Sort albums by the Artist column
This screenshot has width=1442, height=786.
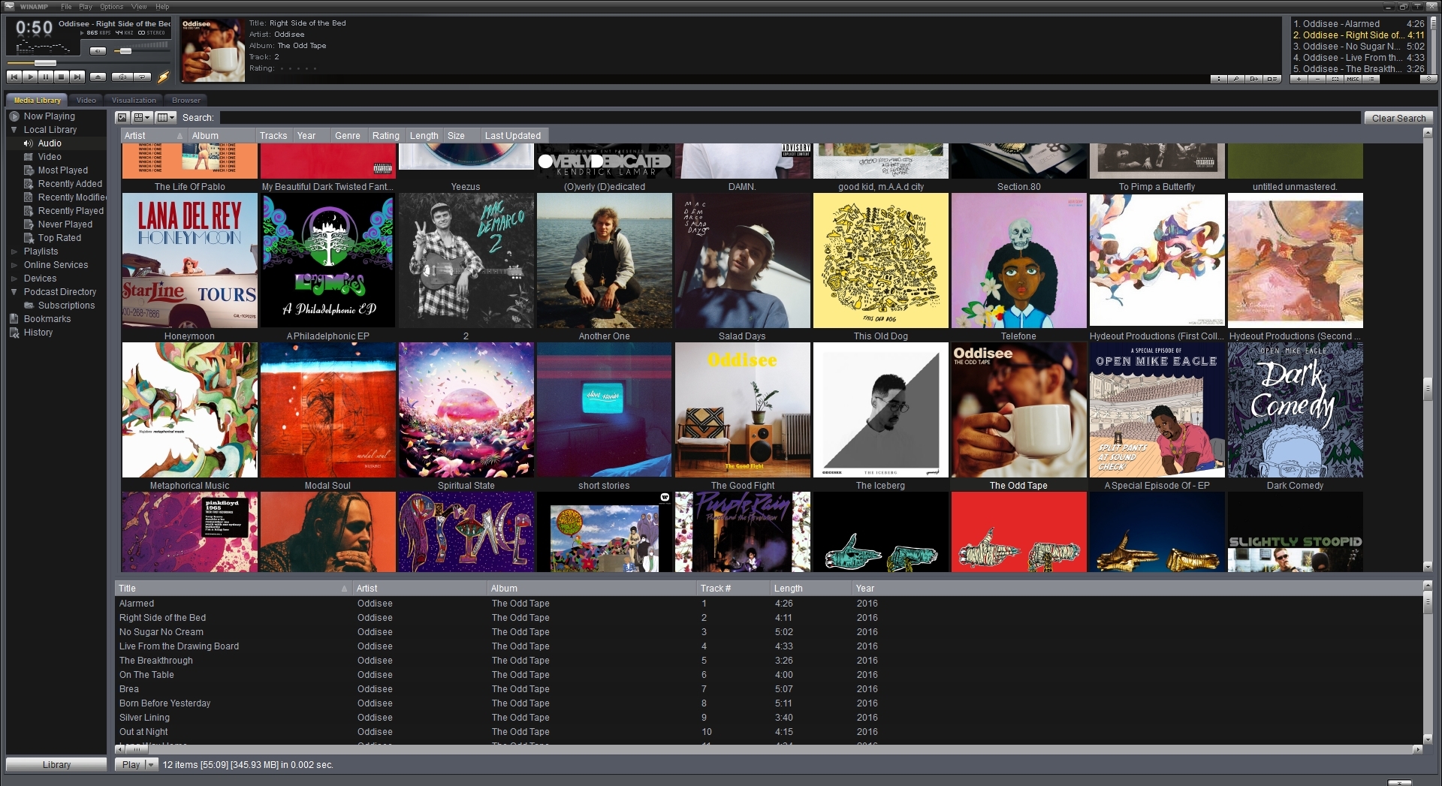[154, 136]
